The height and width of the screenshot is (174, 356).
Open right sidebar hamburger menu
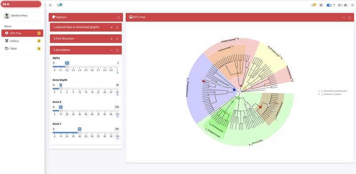pos(352,5)
